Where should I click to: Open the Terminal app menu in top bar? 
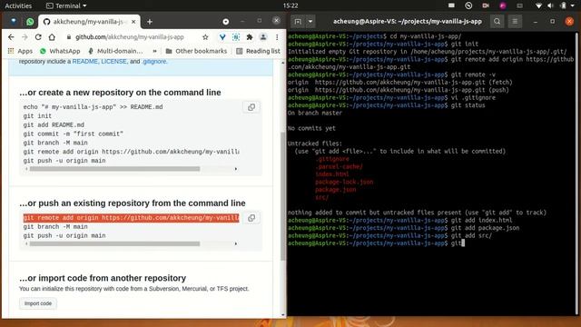click(66, 5)
